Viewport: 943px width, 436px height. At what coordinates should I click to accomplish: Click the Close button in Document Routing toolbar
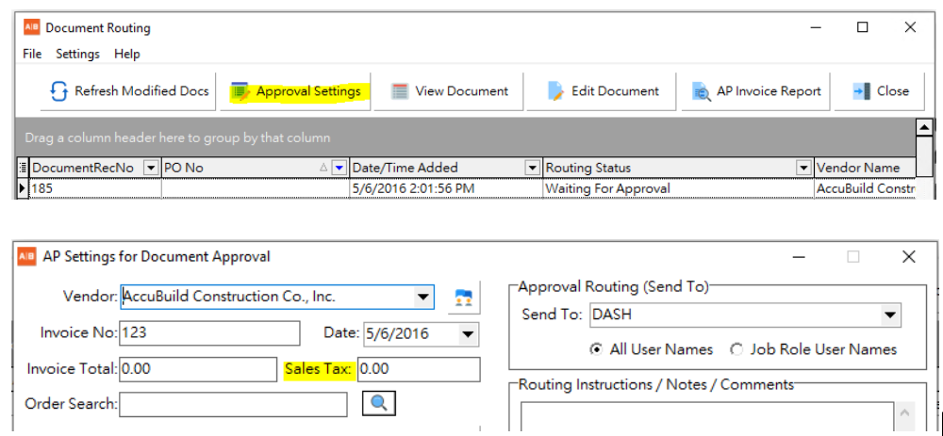879,91
